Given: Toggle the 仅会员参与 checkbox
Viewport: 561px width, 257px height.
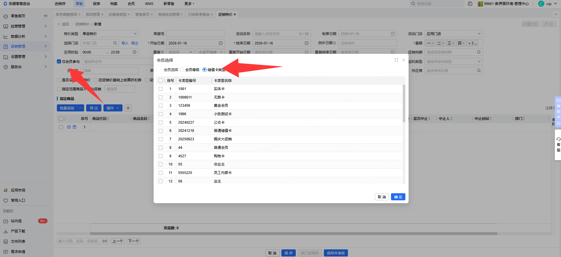Looking at the screenshot, I should [59, 61].
